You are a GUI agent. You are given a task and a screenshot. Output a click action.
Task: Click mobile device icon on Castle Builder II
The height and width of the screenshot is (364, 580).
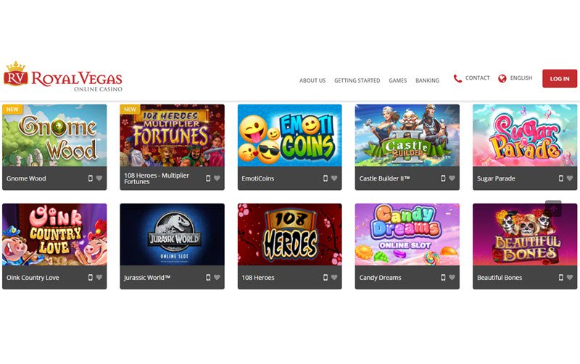pyautogui.click(x=443, y=178)
